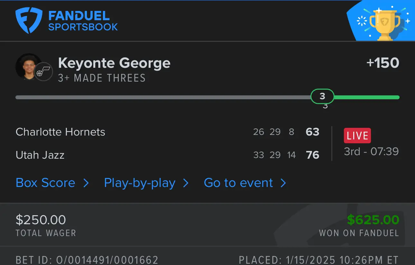The image size is (415, 265).
Task: Open the Box Score link
Action: [45, 183]
